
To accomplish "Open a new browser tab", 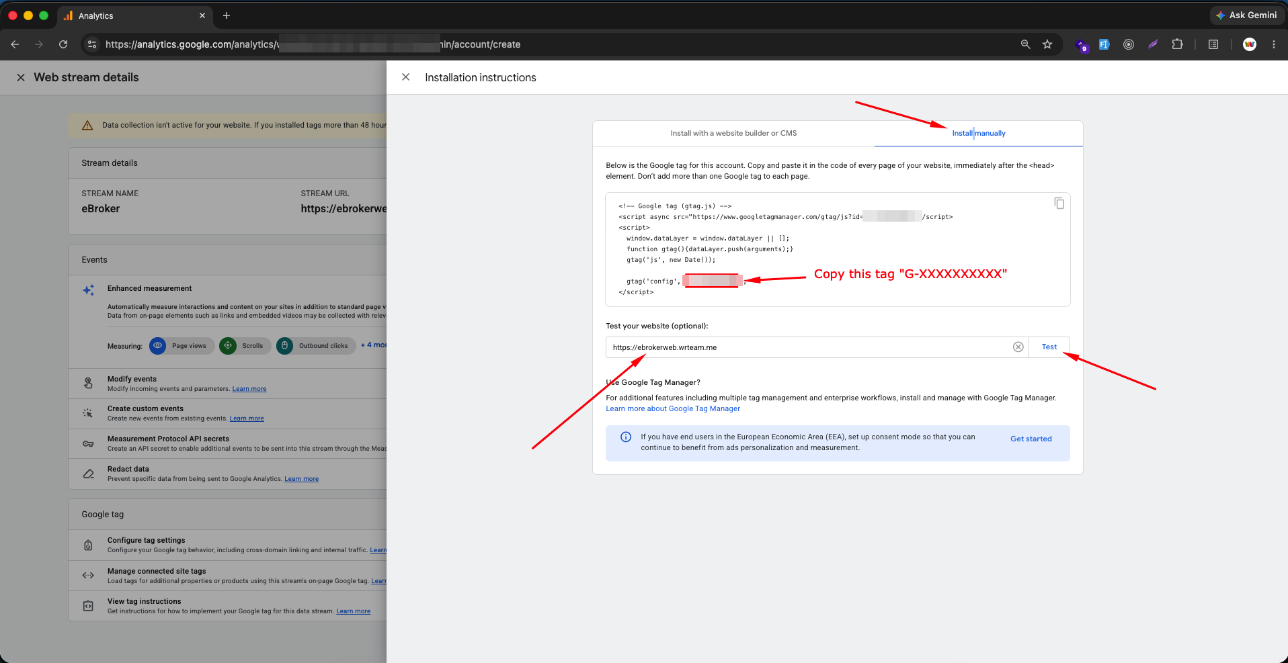I will [227, 15].
